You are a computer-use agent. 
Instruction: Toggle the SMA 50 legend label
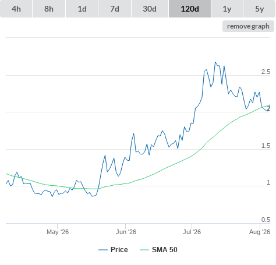point(165,250)
